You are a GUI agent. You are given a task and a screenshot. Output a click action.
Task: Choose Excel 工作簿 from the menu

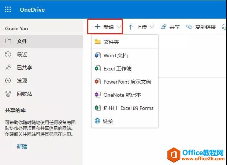point(125,69)
